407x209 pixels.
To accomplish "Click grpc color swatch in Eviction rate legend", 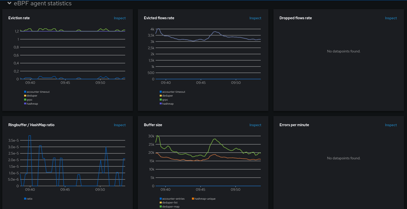I will 25,100.
